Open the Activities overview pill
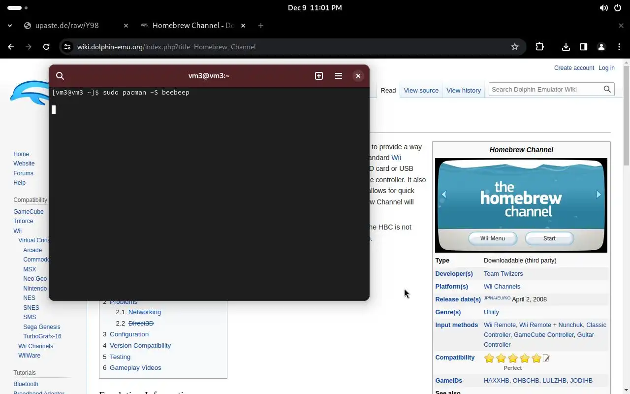The height and width of the screenshot is (394, 630). tap(18, 8)
